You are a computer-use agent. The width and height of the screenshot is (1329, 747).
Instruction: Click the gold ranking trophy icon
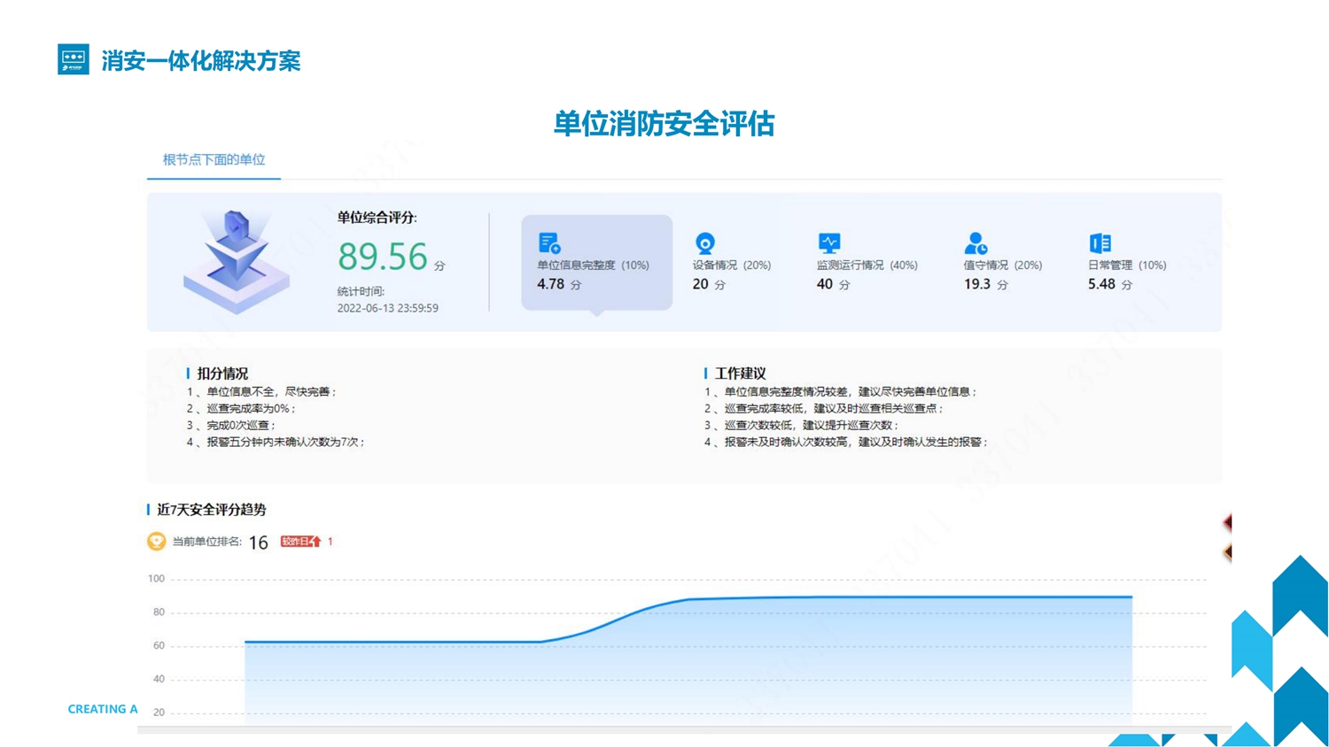point(157,542)
